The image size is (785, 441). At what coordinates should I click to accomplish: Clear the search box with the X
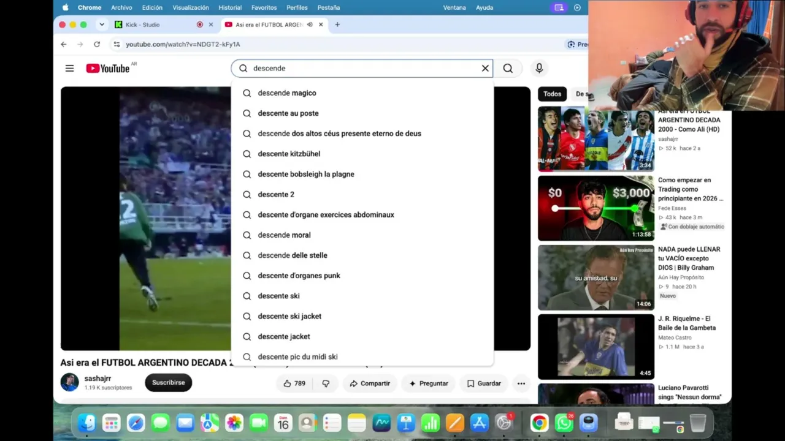pyautogui.click(x=485, y=69)
